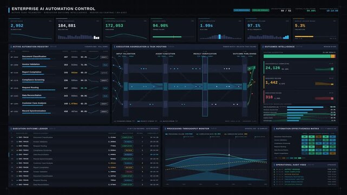Click the Automation Effectiveness Matrix panel title

coord(297,128)
